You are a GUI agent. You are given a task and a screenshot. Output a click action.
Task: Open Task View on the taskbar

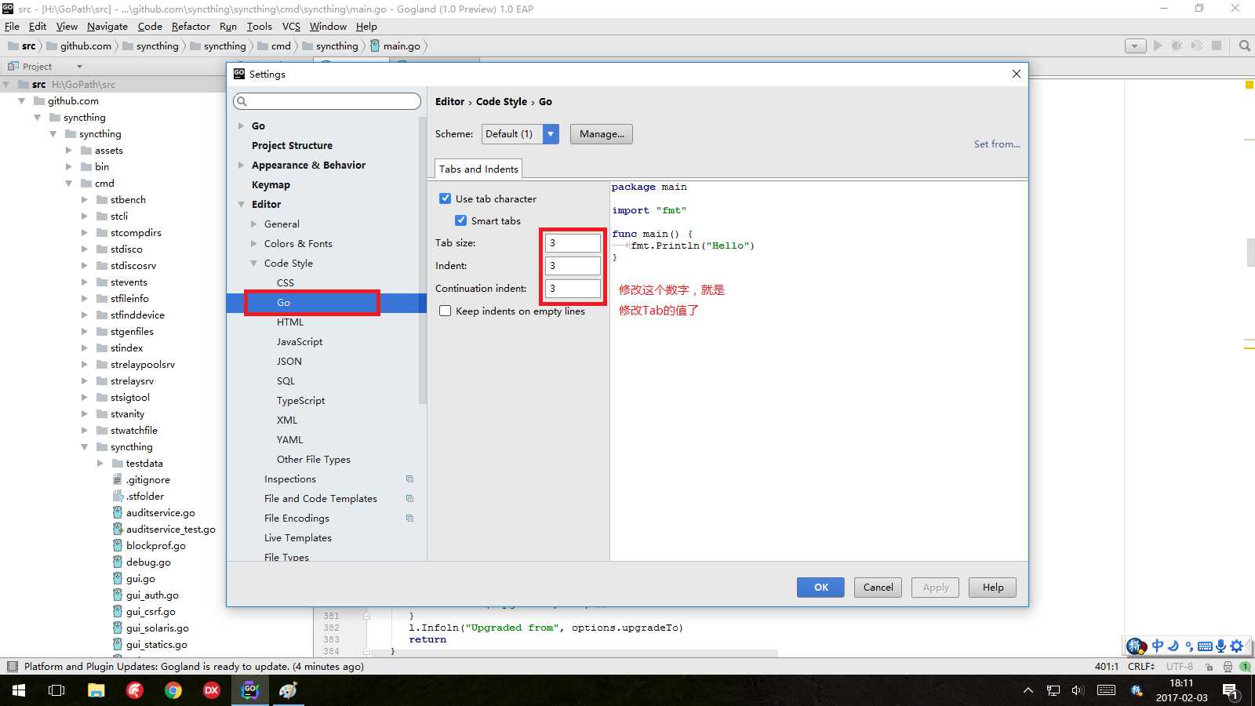56,690
